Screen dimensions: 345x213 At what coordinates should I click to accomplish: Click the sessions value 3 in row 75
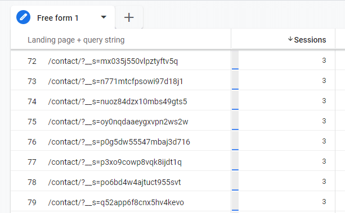pyautogui.click(x=324, y=121)
